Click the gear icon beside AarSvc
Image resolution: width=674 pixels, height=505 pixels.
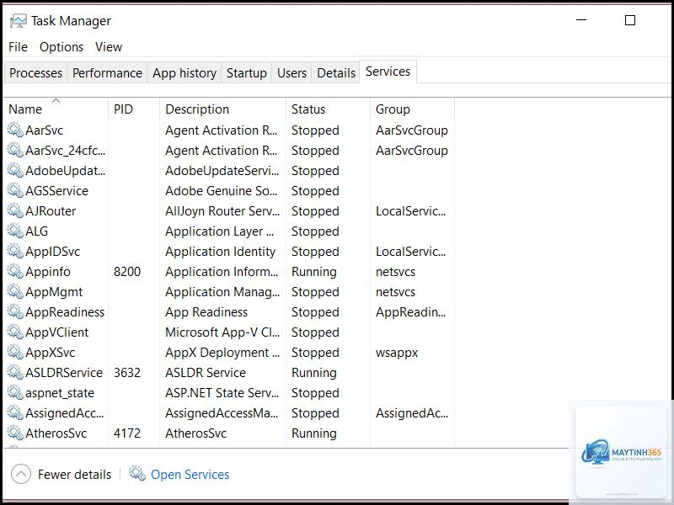pos(15,130)
